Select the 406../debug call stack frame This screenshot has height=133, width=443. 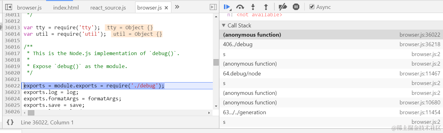pos(331,44)
